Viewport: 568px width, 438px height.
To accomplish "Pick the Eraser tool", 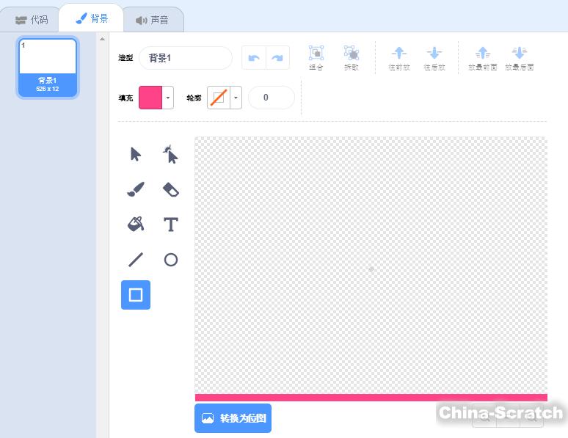I will (x=170, y=189).
